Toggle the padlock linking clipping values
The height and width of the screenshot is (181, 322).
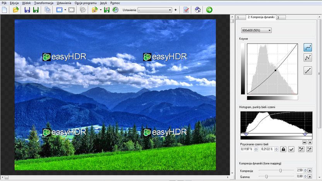click(x=283, y=149)
